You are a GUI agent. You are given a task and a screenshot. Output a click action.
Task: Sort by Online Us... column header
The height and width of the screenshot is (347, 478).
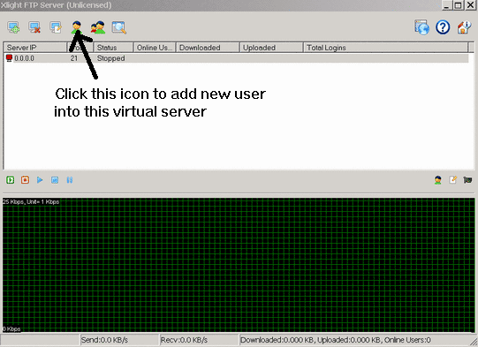pyautogui.click(x=155, y=48)
